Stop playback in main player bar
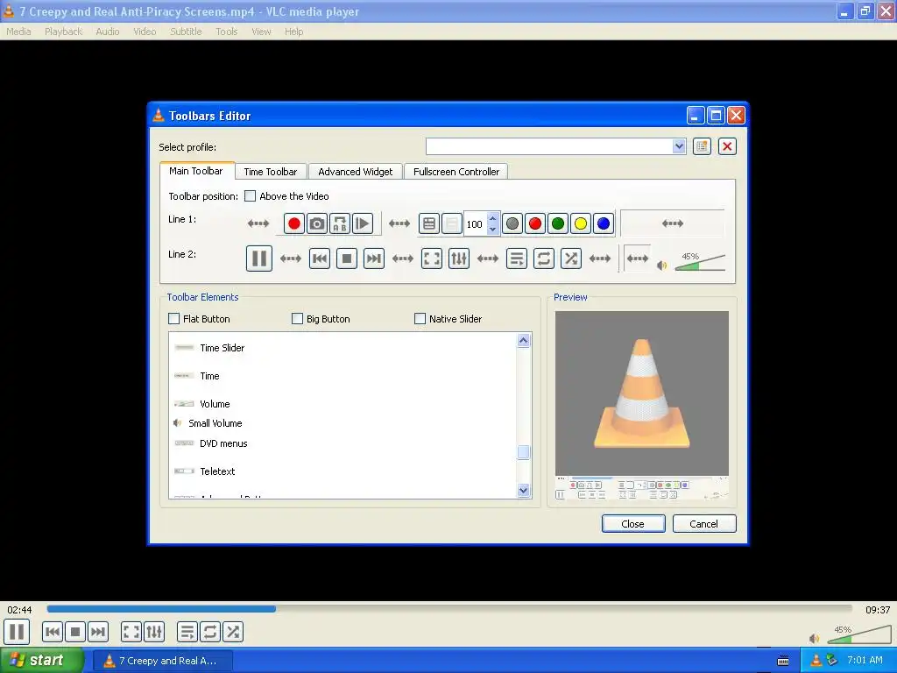 click(75, 632)
